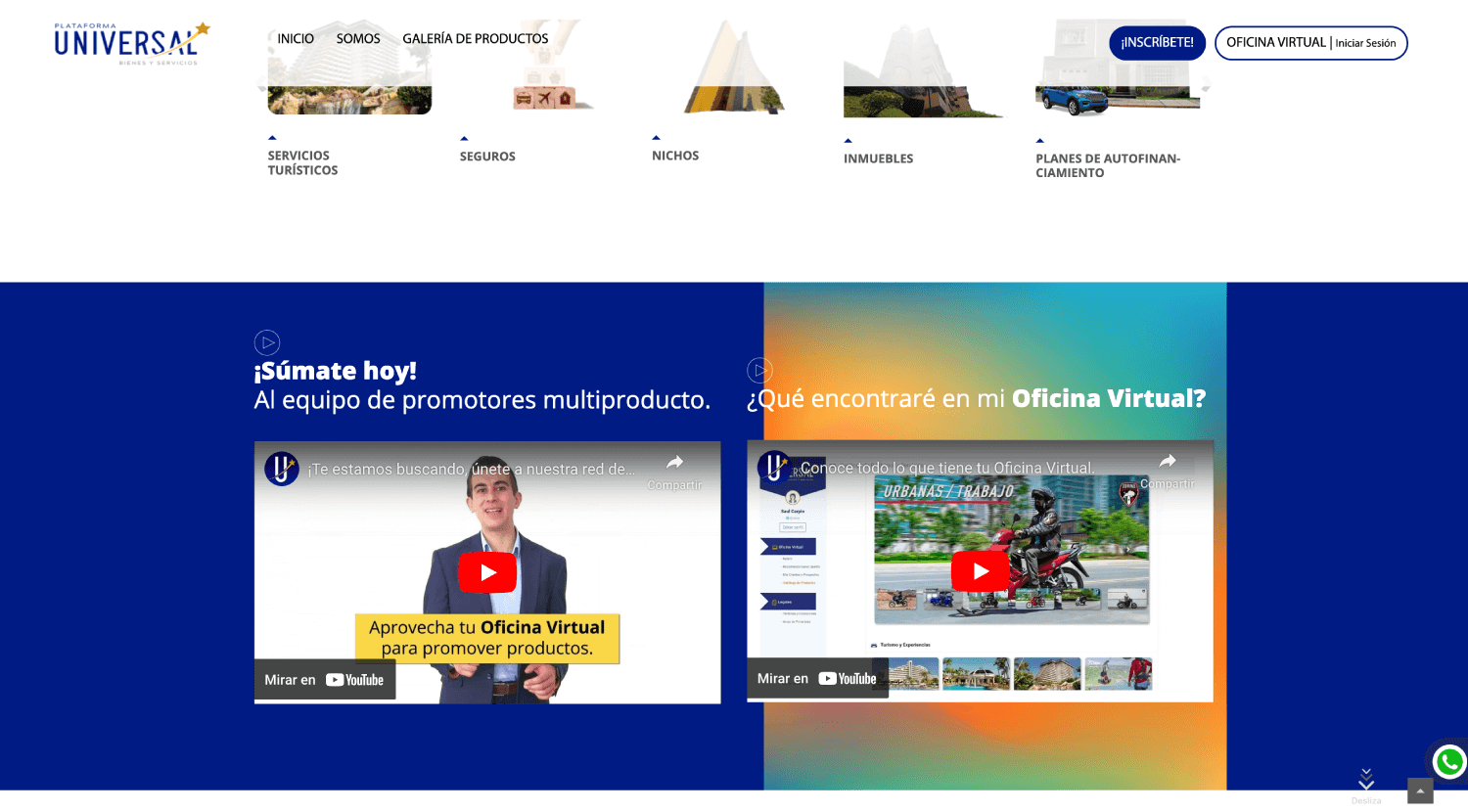
Task: Open the SEGUROS link
Action: (487, 157)
